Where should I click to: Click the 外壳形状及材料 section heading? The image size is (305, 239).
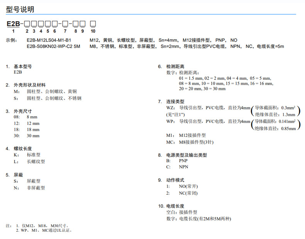pos(29,85)
